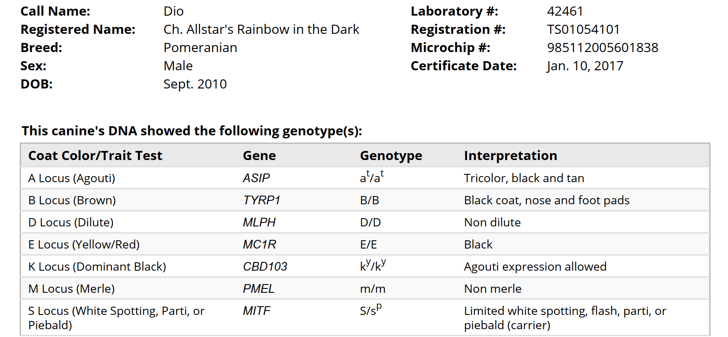Click the DOB value Sept. 2010

click(195, 84)
